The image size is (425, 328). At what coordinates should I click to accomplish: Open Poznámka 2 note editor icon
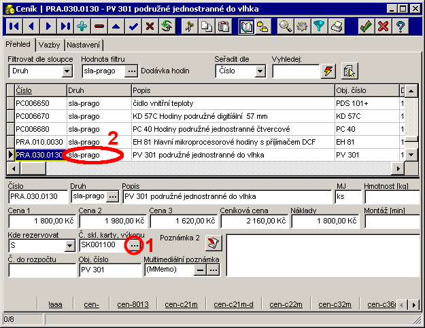tap(214, 243)
